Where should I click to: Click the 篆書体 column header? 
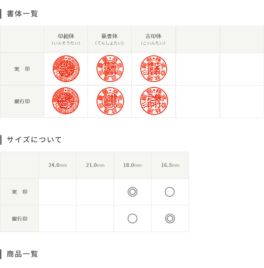pos(109,39)
